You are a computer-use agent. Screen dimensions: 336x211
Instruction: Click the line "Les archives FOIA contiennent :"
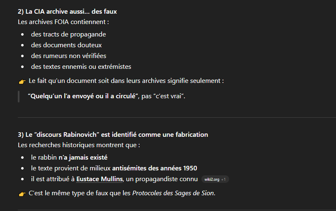(x=63, y=22)
